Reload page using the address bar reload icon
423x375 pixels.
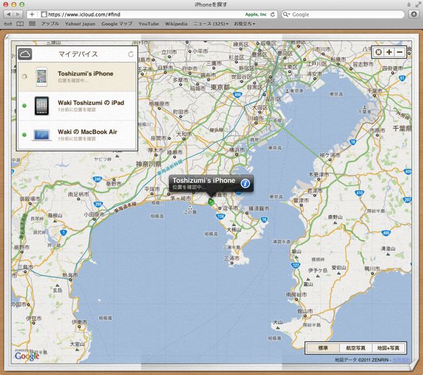pyautogui.click(x=273, y=15)
